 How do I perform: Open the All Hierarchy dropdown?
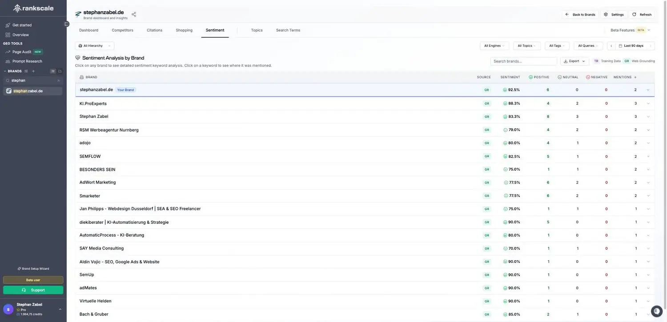(x=94, y=46)
